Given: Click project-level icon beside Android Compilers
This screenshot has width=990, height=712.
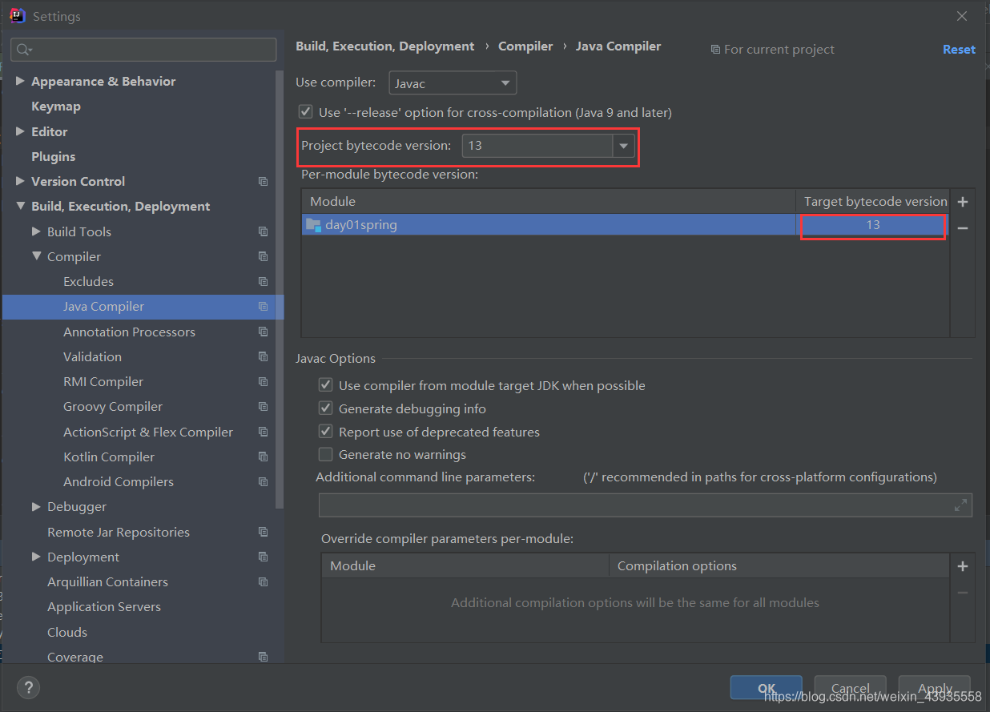Looking at the screenshot, I should click(x=263, y=482).
